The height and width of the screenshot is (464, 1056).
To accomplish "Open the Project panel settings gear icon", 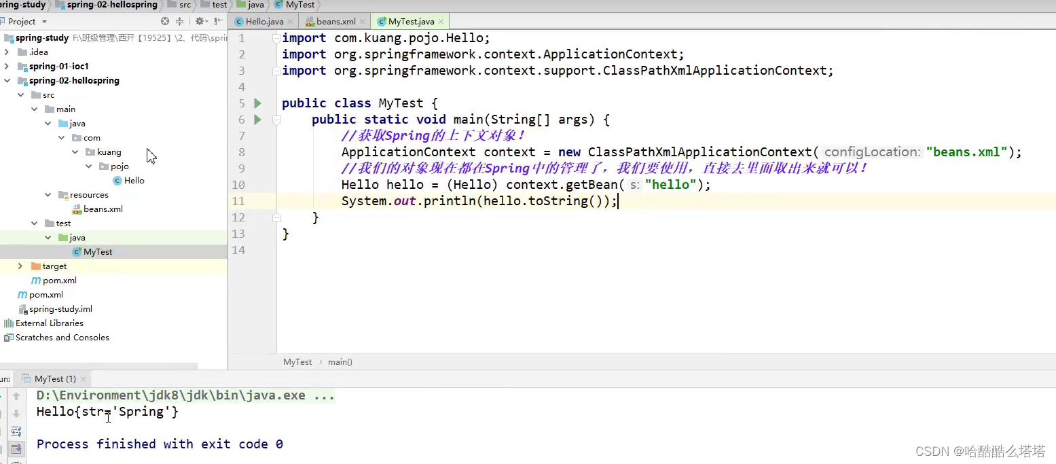I will coord(200,21).
